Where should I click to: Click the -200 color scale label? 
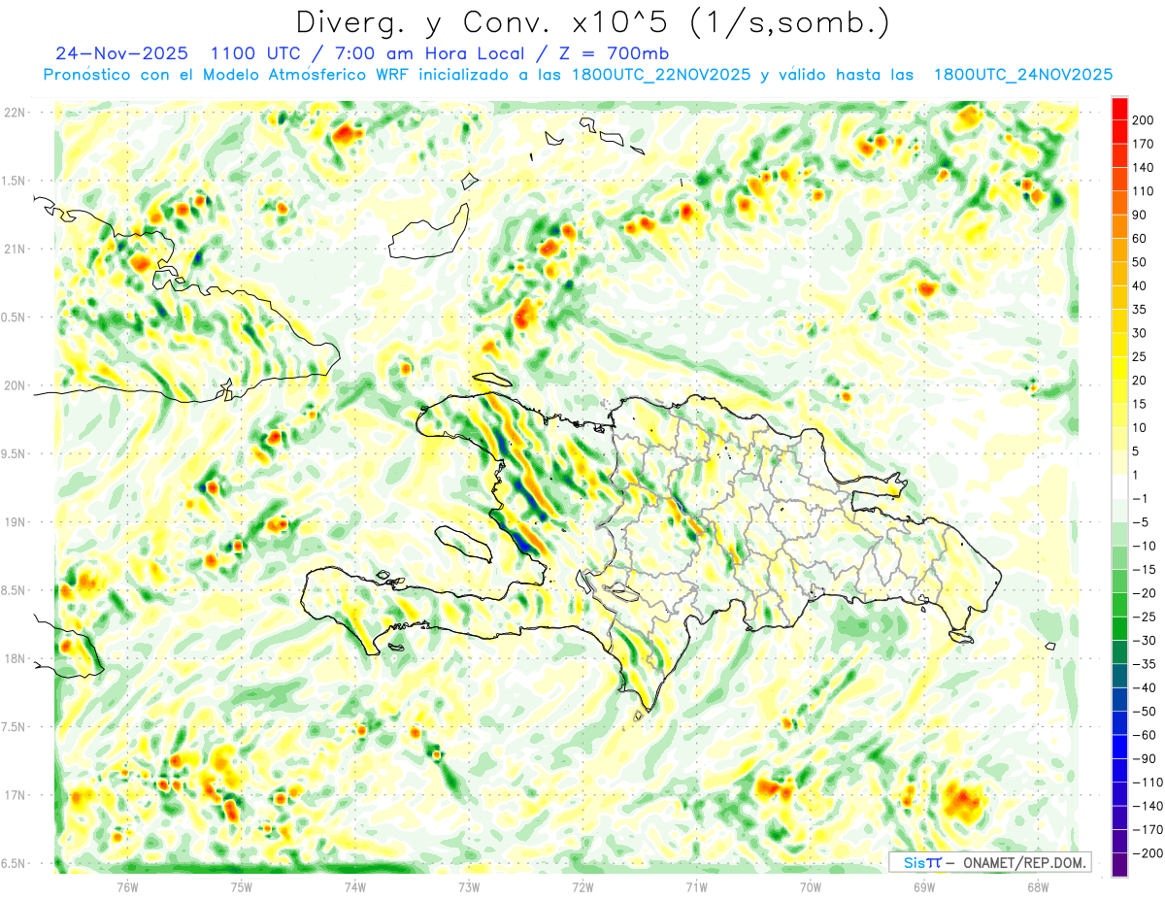pos(1148,853)
